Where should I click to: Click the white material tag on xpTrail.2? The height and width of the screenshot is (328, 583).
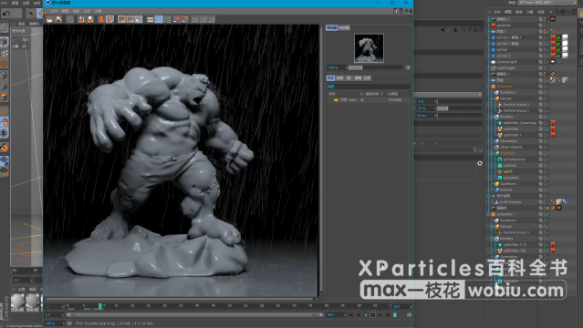coord(565,56)
